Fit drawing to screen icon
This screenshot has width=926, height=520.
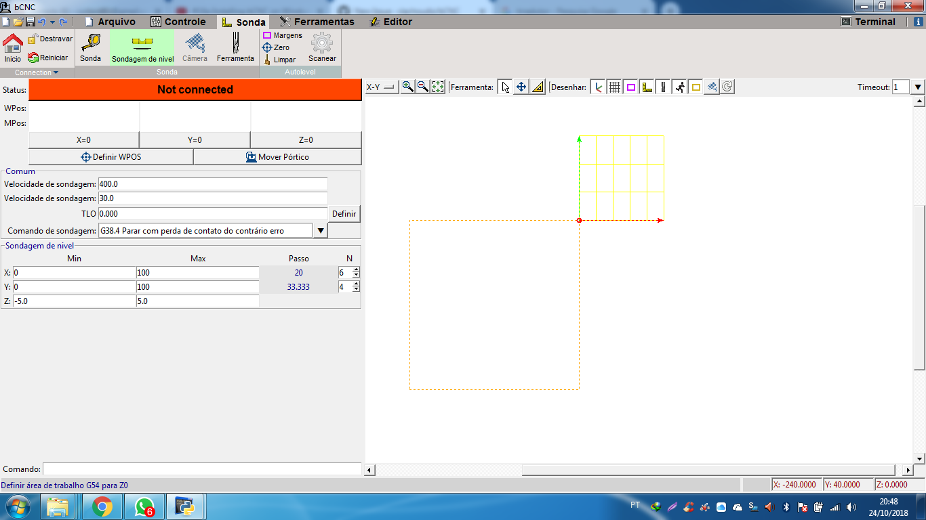pyautogui.click(x=438, y=87)
